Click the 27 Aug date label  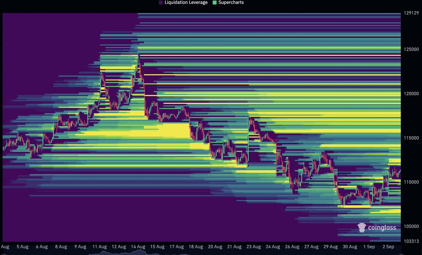point(312,247)
